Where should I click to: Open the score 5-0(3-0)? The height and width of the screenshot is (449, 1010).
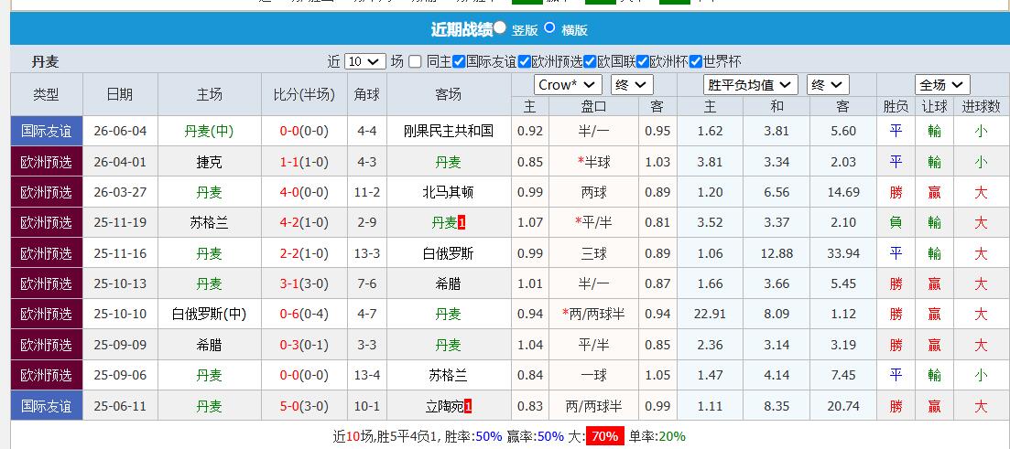[x=304, y=407]
